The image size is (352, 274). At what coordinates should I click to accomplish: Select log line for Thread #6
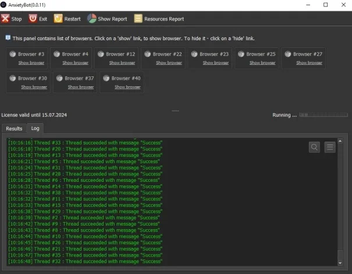(84, 180)
